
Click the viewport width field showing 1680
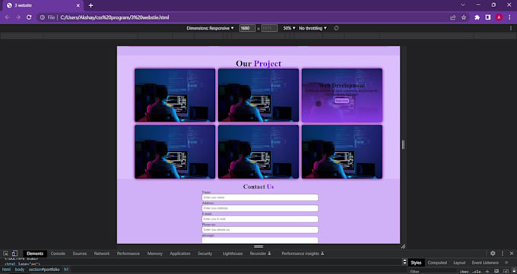tap(247, 28)
